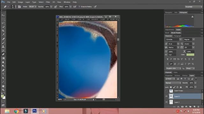Viewport: 204px width, 114px height.
Task: Enable airbrush mode in options bar
Action: click(x=75, y=7)
